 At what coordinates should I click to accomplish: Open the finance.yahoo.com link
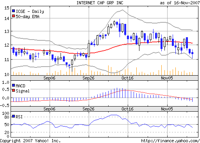(x=170, y=141)
